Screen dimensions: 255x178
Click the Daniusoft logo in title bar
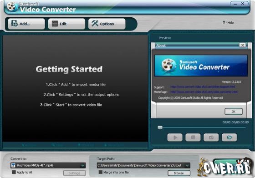coord(12,7)
